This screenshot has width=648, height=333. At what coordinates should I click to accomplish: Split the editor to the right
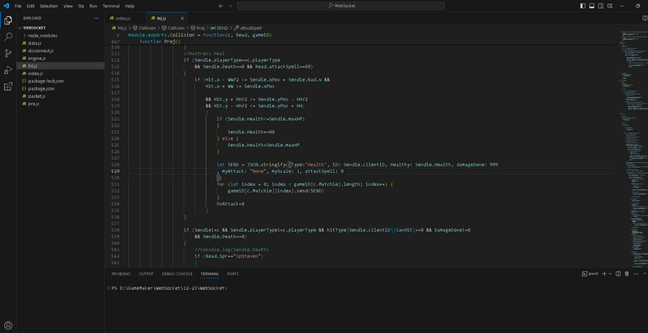pyautogui.click(x=644, y=18)
